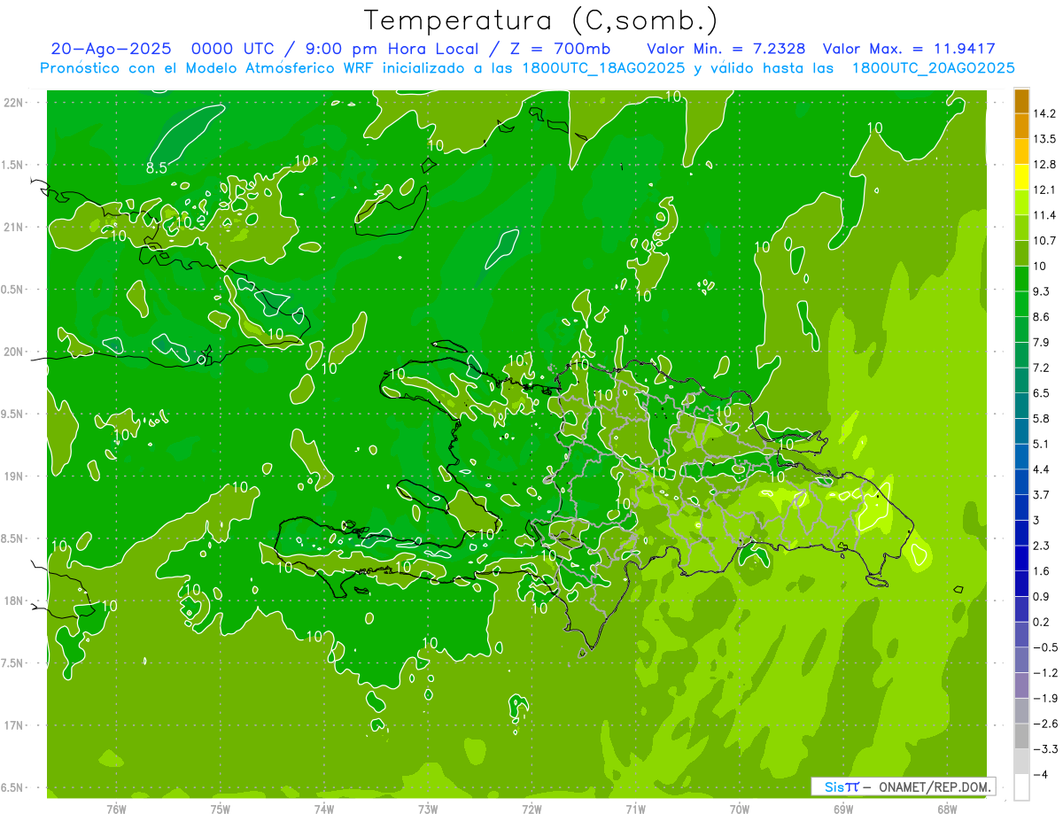Click the "9.3" legend value
The image size is (1063, 821).
pyautogui.click(x=1041, y=291)
